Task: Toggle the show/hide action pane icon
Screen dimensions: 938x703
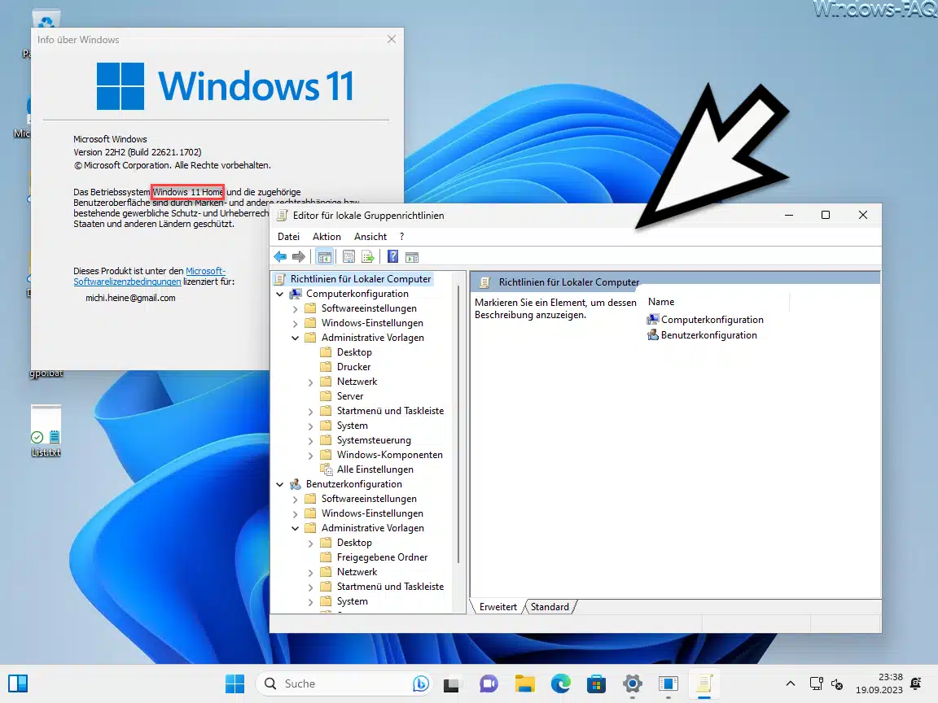Action: (411, 257)
